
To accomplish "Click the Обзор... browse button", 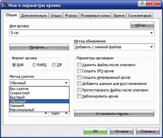I will [x=142, y=25].
